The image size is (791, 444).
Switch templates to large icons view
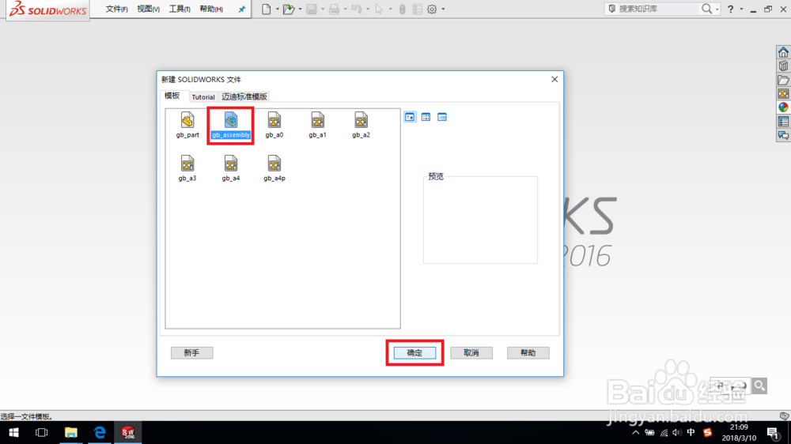coord(410,117)
